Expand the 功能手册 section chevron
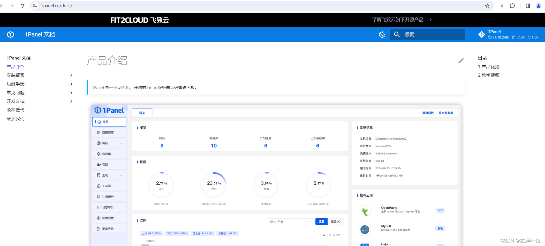This screenshot has width=545, height=246. point(71,84)
